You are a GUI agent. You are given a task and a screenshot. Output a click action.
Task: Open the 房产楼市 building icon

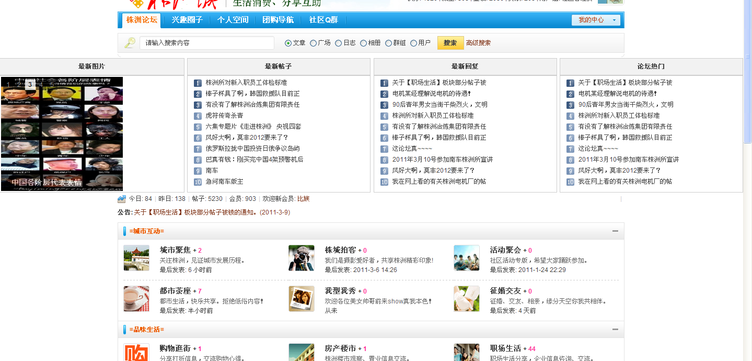(x=302, y=352)
